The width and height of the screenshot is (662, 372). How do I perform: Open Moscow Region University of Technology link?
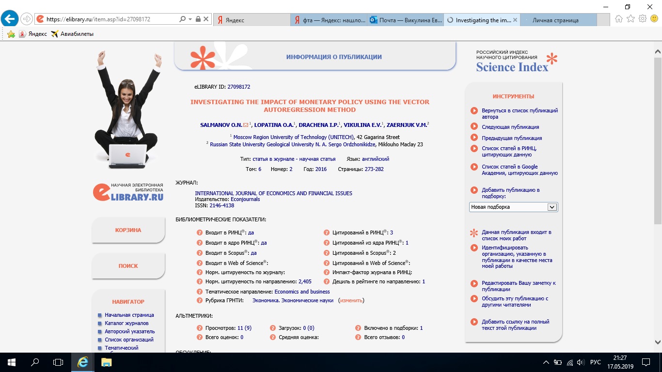[x=294, y=137]
